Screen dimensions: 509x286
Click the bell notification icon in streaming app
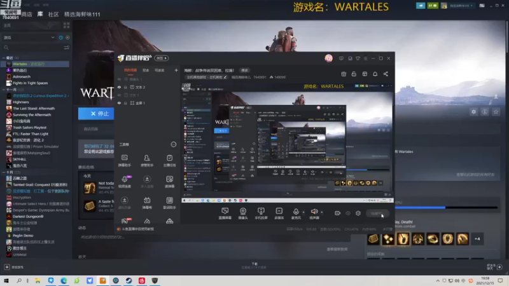[x=375, y=74]
